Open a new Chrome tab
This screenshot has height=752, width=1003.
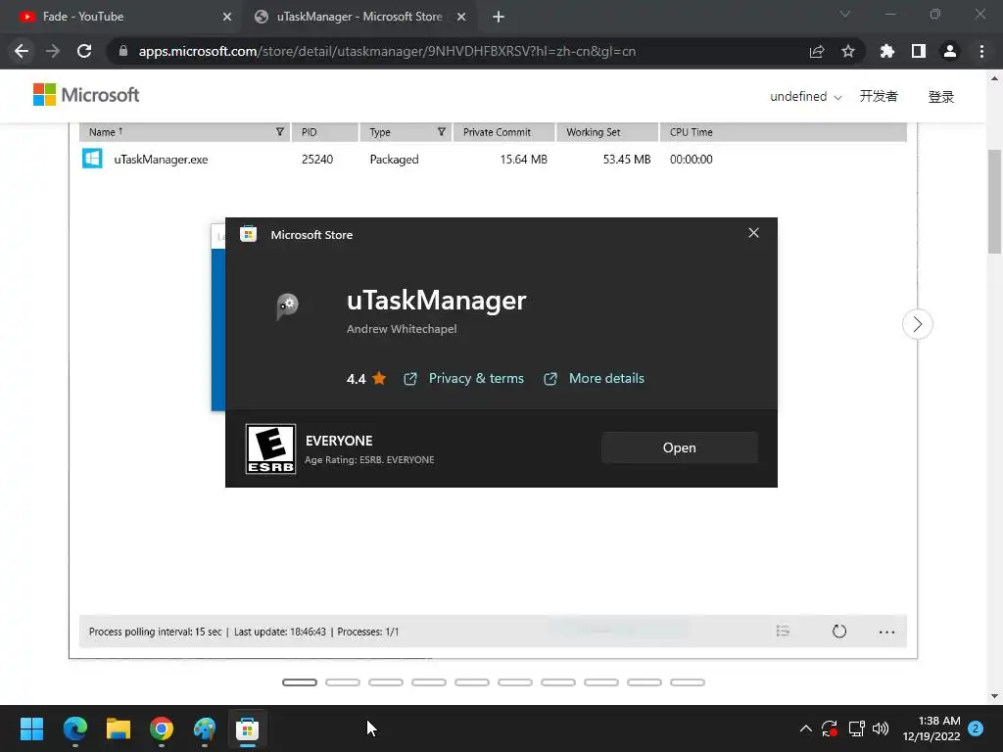[499, 18]
